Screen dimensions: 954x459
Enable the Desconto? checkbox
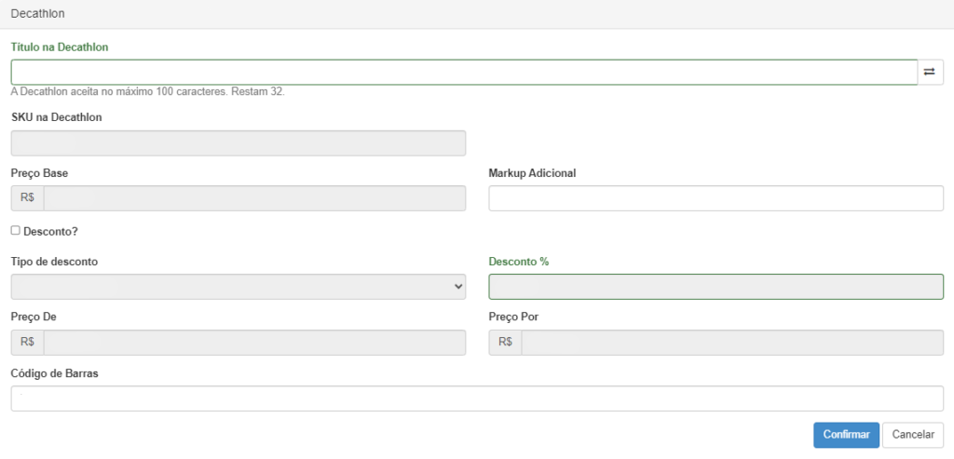pyautogui.click(x=16, y=230)
